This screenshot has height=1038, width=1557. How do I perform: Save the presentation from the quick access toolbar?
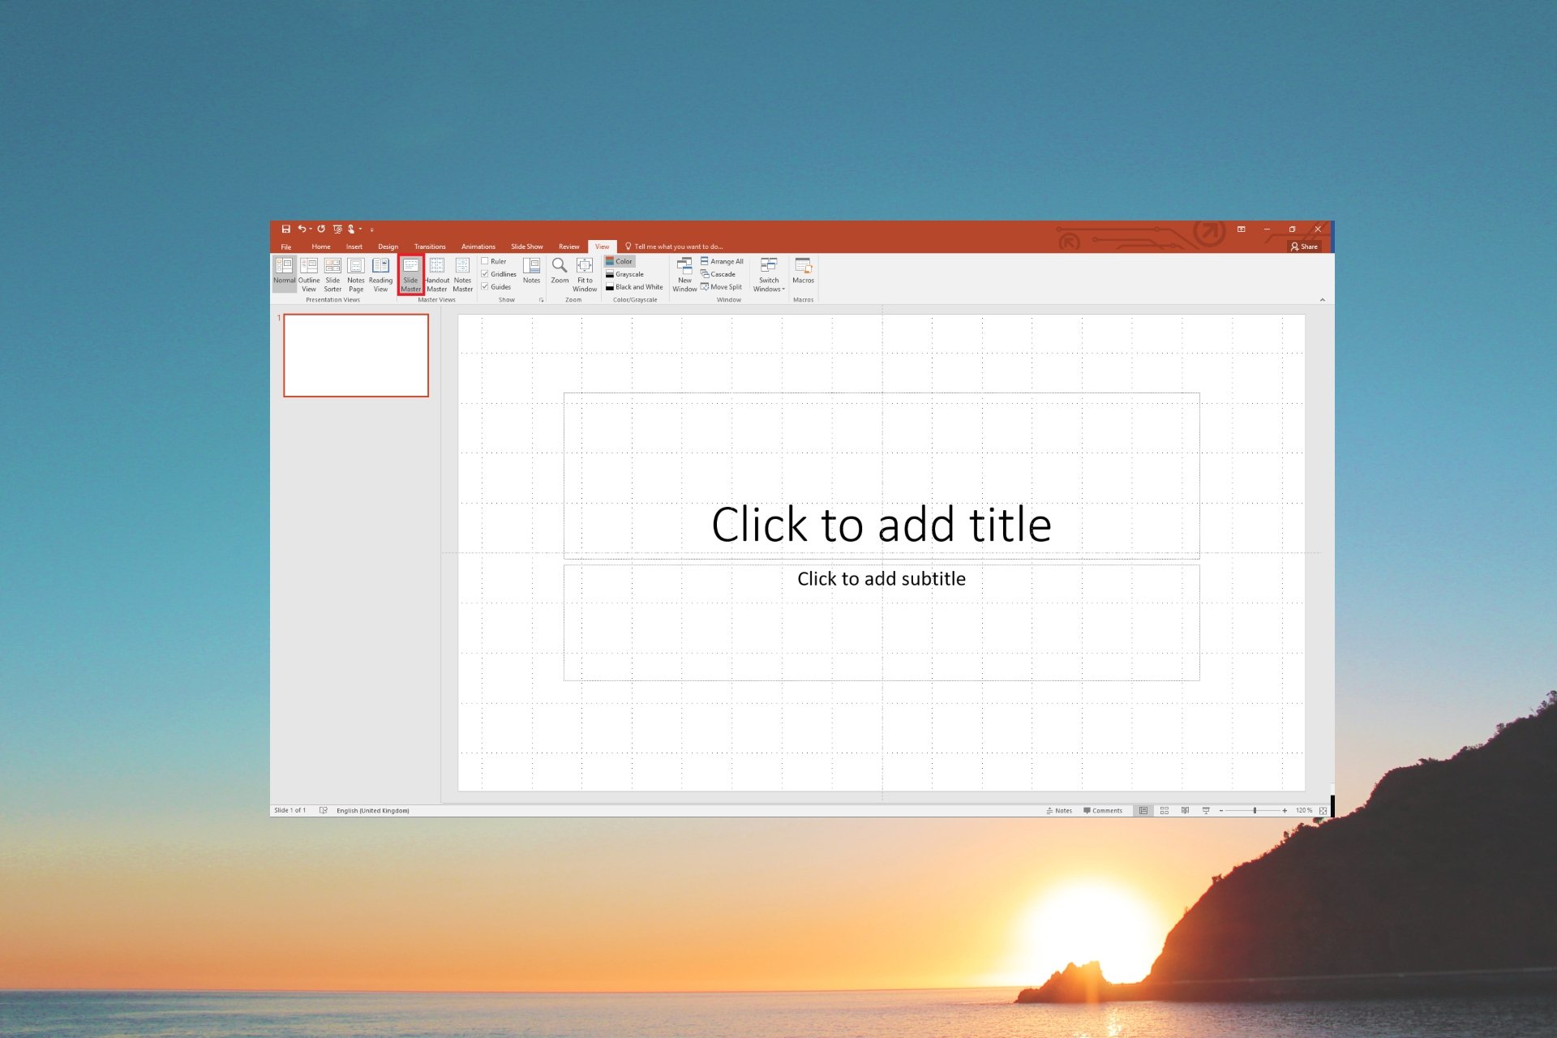[x=285, y=229]
